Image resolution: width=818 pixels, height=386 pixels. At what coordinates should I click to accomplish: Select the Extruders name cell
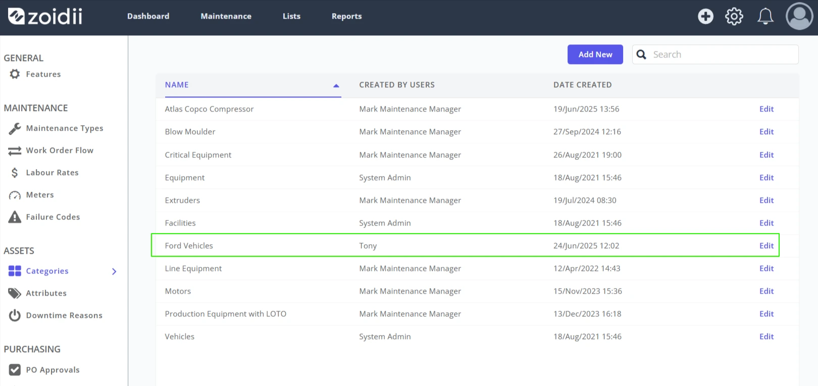182,200
